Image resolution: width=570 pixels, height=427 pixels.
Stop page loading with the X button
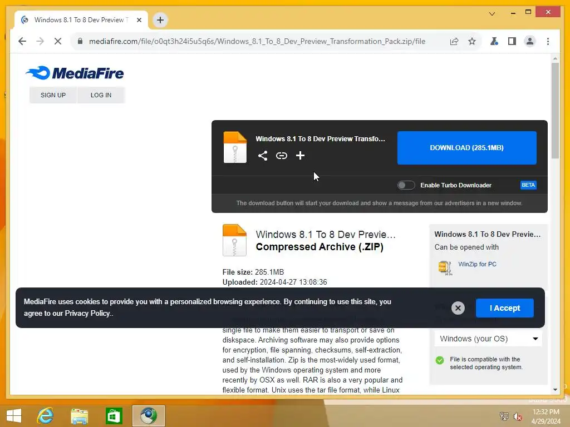58,41
